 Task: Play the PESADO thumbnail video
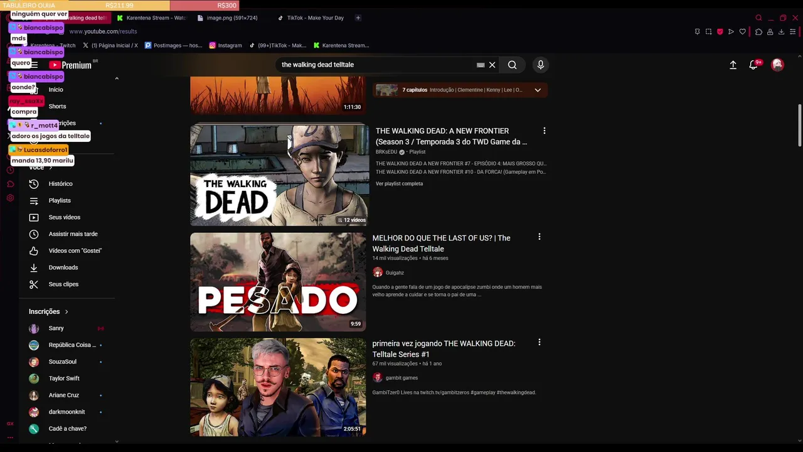pos(278,282)
